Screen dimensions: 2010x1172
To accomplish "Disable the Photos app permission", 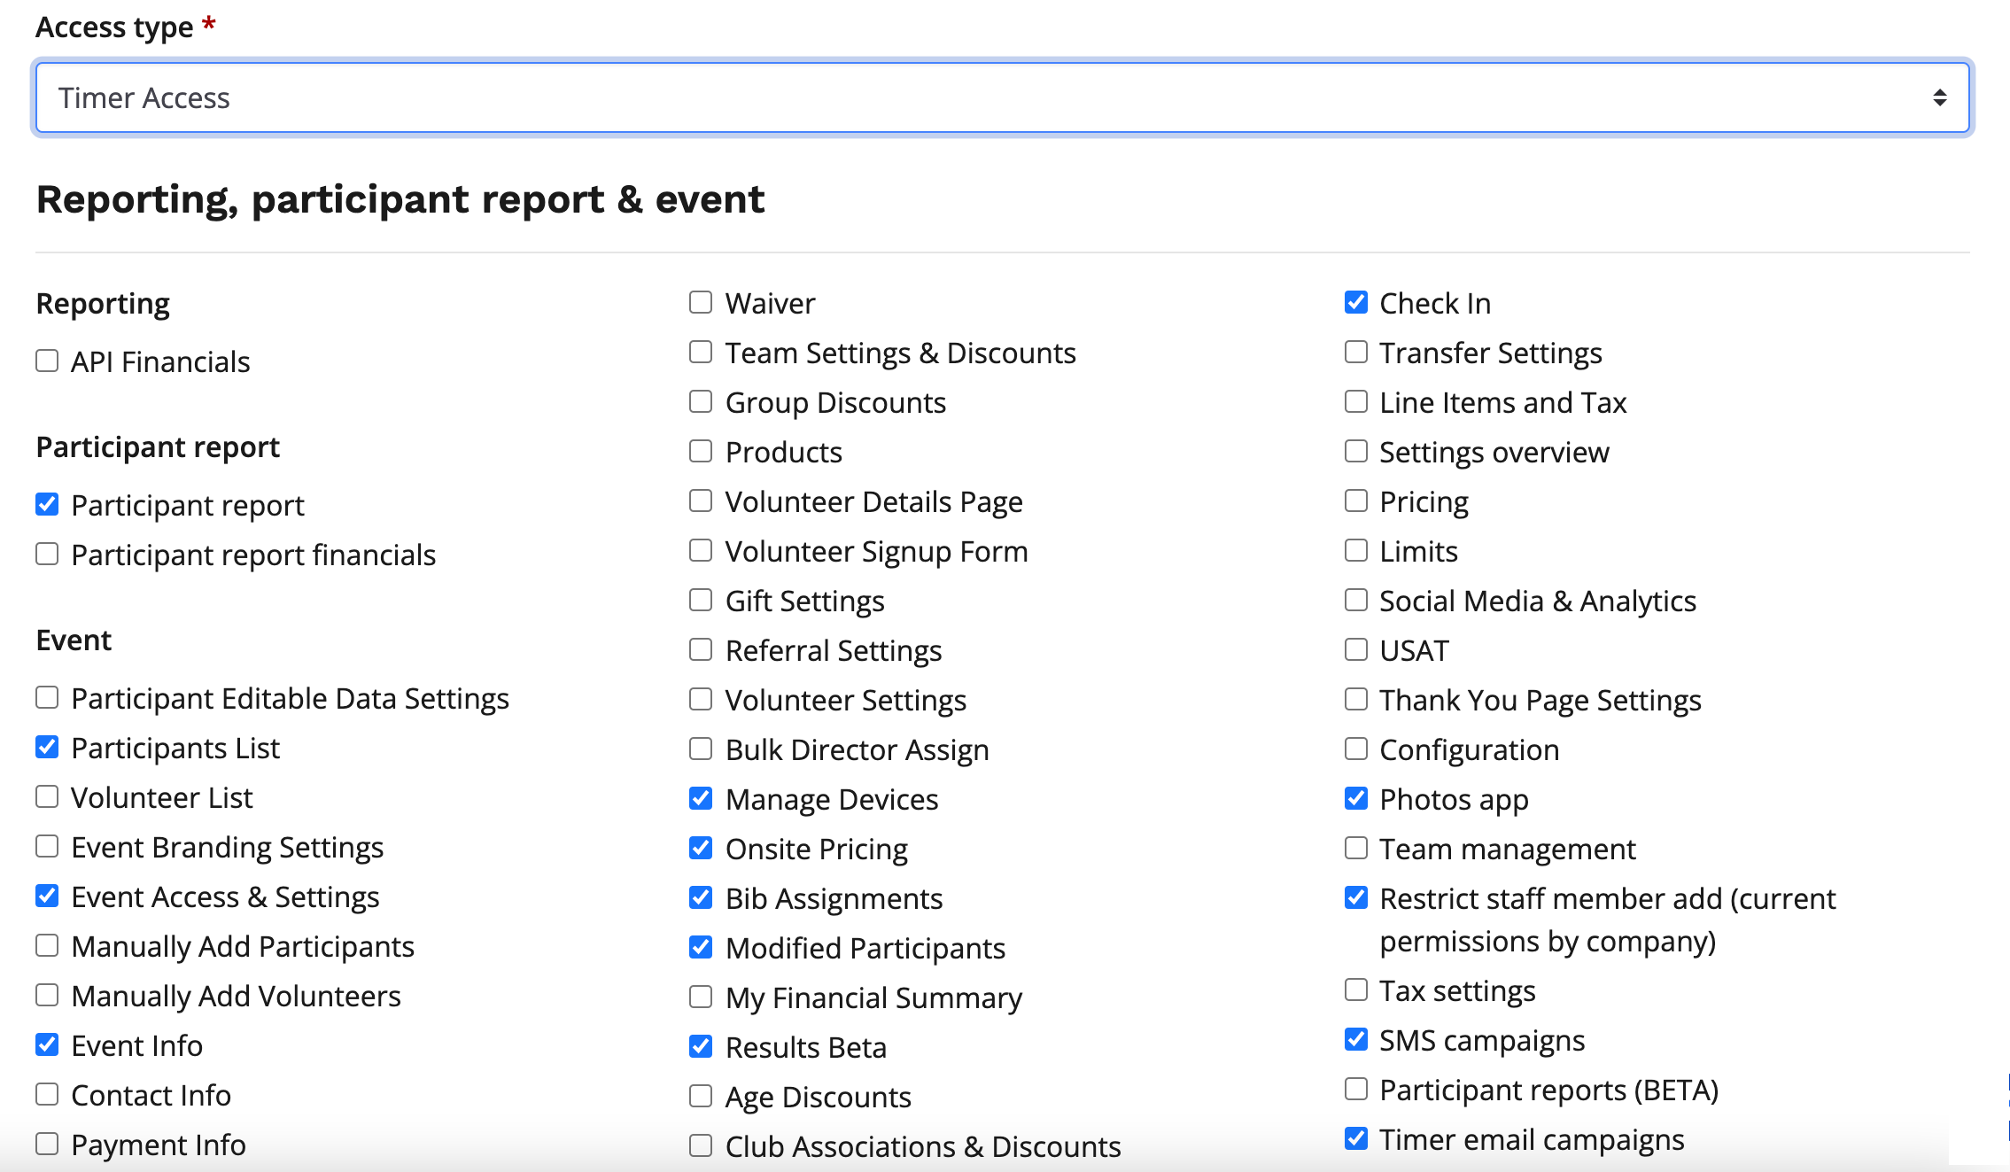I will coord(1356,799).
